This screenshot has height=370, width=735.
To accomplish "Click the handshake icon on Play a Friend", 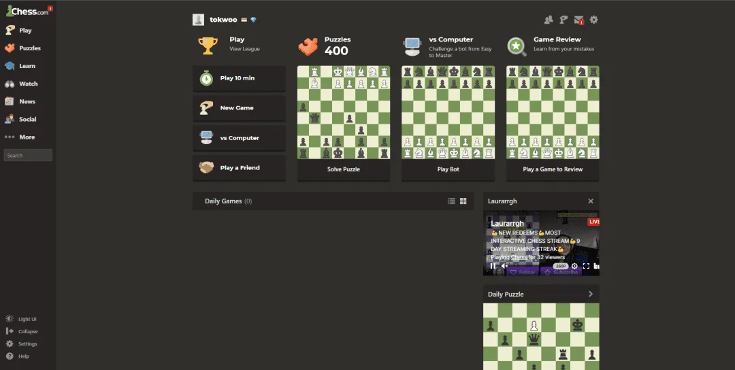I will click(x=206, y=167).
